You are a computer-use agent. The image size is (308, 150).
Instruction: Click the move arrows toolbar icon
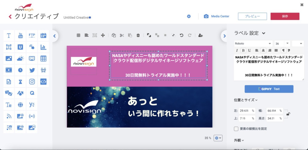(103, 35)
